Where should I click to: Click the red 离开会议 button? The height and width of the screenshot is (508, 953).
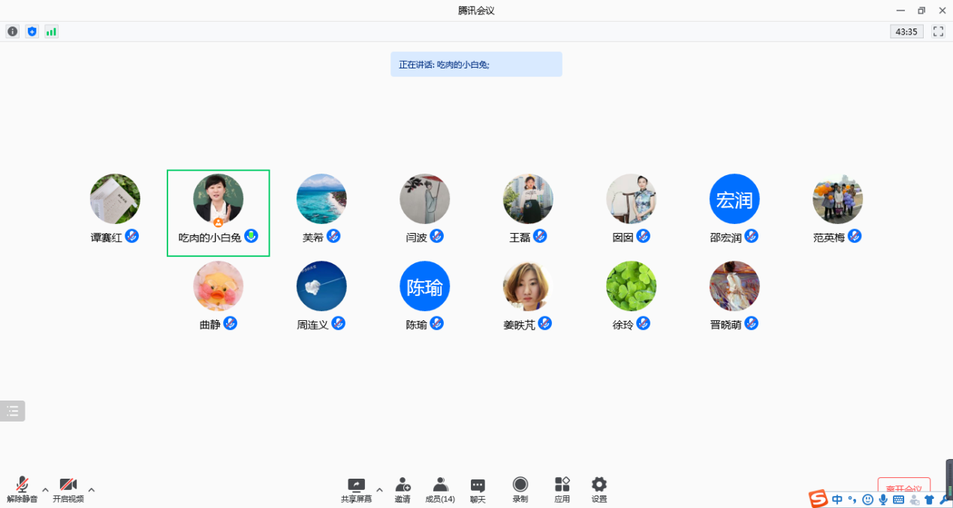tap(903, 488)
